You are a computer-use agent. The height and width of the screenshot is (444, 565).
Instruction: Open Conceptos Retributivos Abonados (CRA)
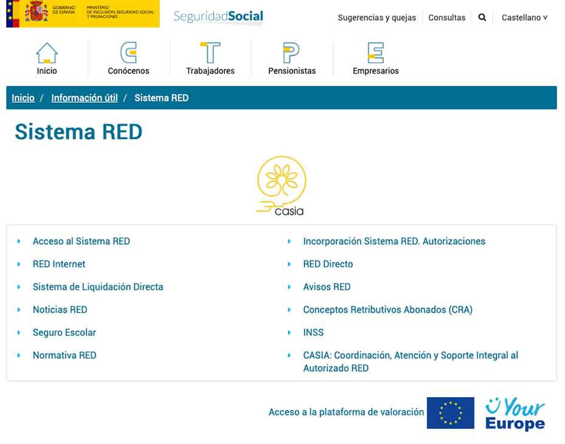pos(388,310)
